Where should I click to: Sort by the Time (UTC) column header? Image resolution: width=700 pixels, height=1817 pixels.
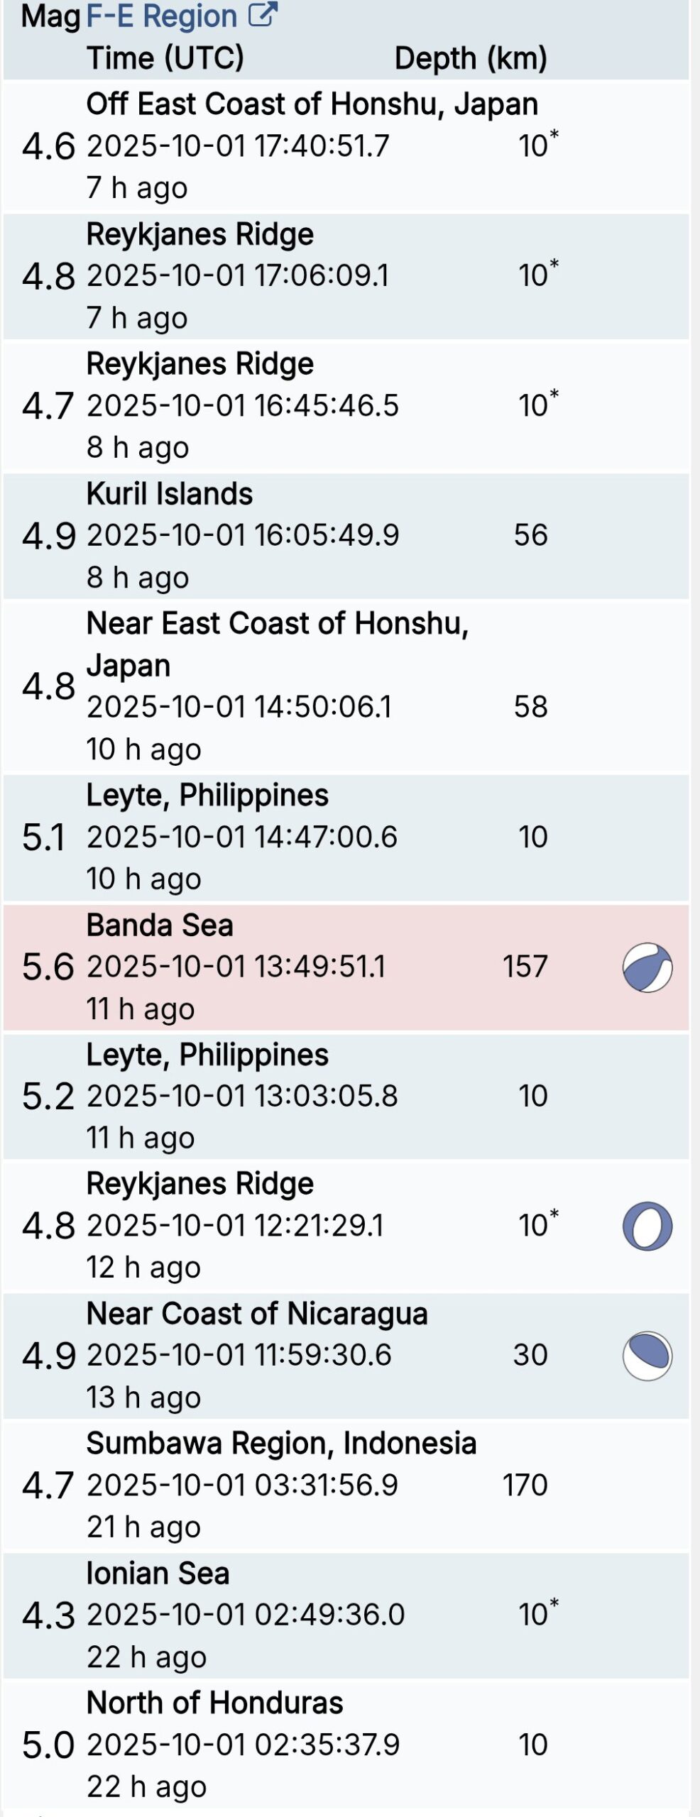(x=165, y=58)
